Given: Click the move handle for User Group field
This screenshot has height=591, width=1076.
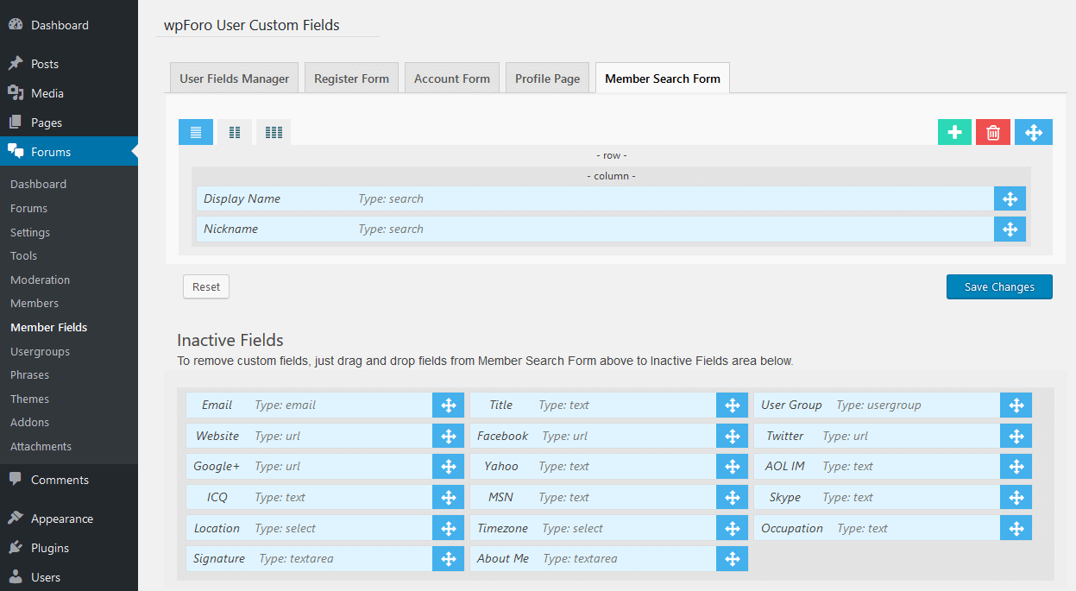Looking at the screenshot, I should point(1016,406).
